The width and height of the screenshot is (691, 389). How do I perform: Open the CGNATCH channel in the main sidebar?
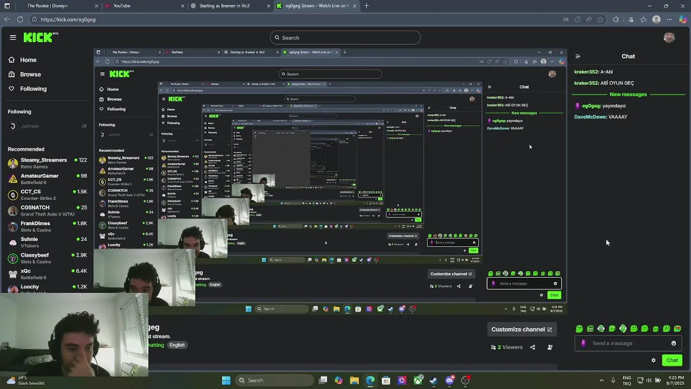coord(47,211)
